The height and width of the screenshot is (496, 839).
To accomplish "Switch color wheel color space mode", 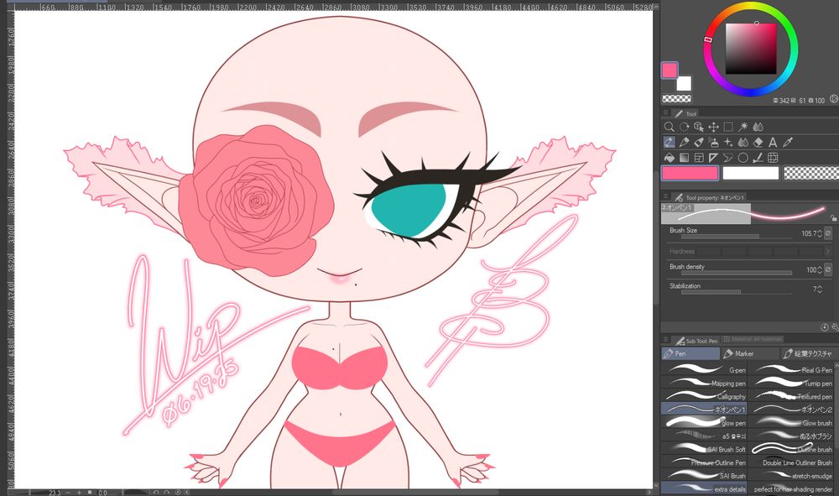I will click(834, 99).
